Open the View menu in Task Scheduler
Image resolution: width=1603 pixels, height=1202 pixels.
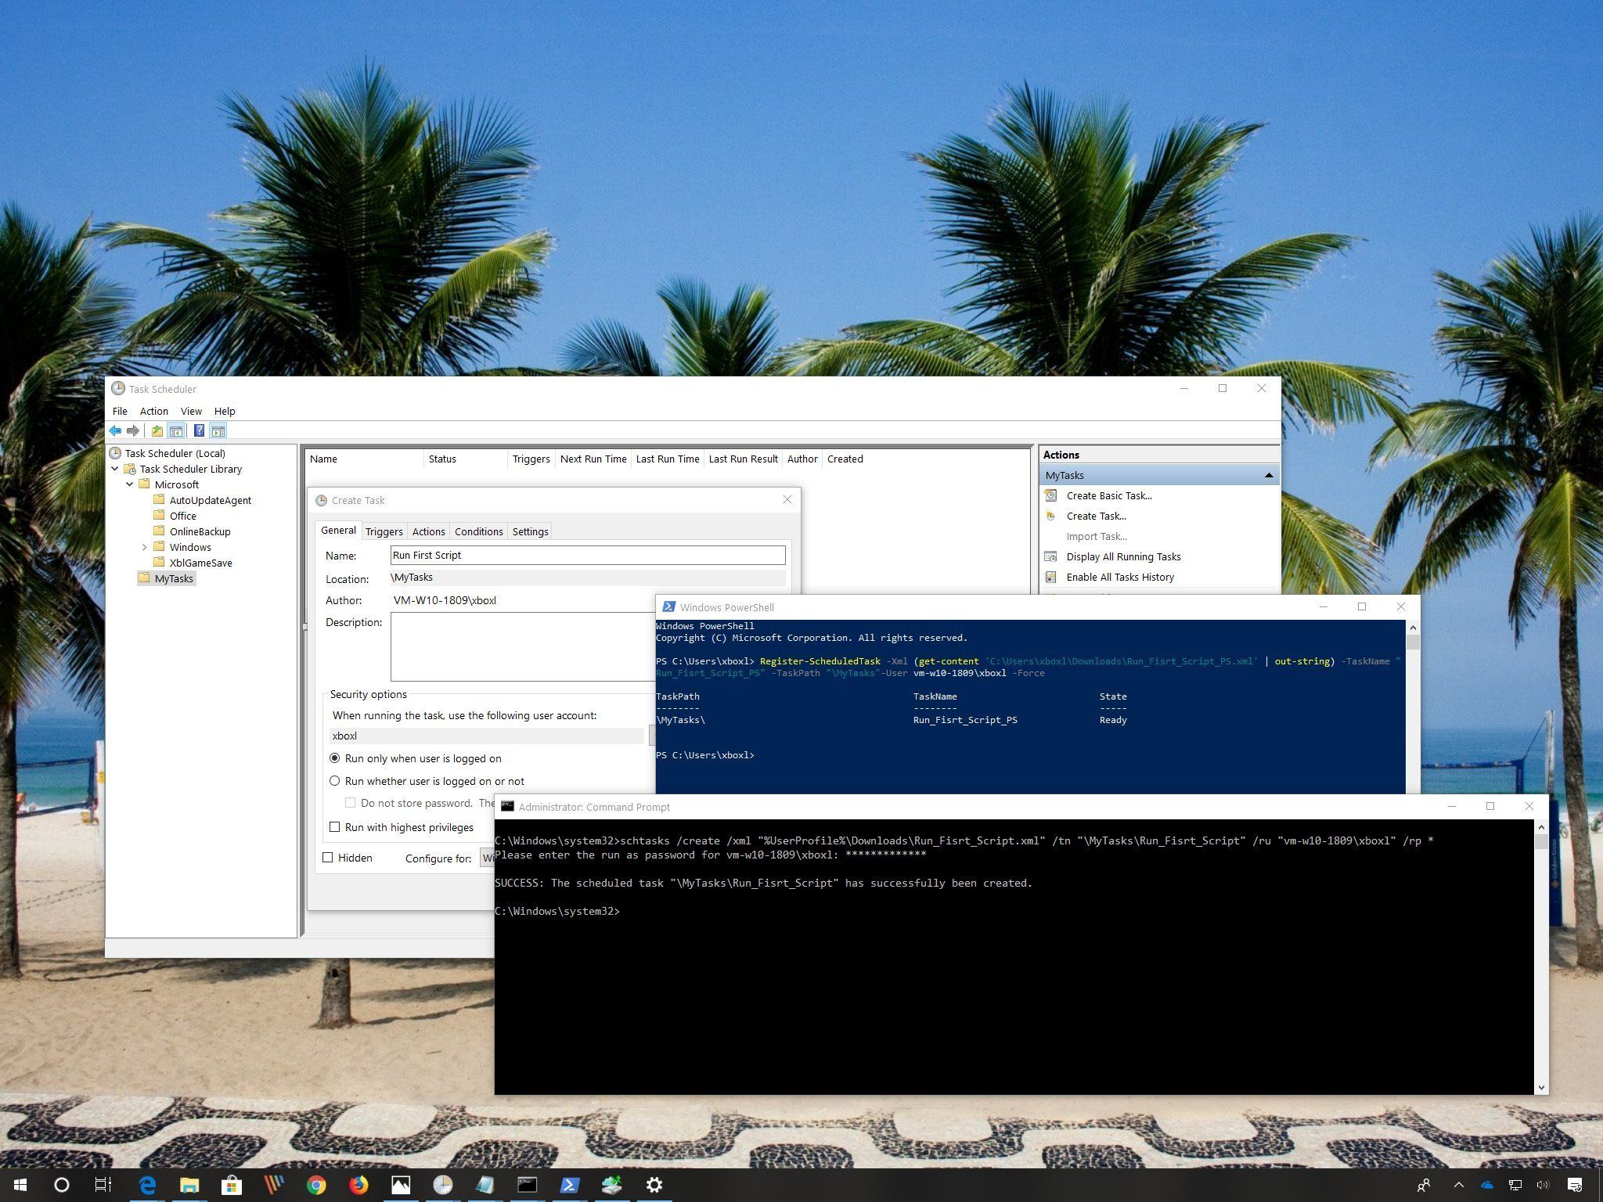pyautogui.click(x=191, y=411)
